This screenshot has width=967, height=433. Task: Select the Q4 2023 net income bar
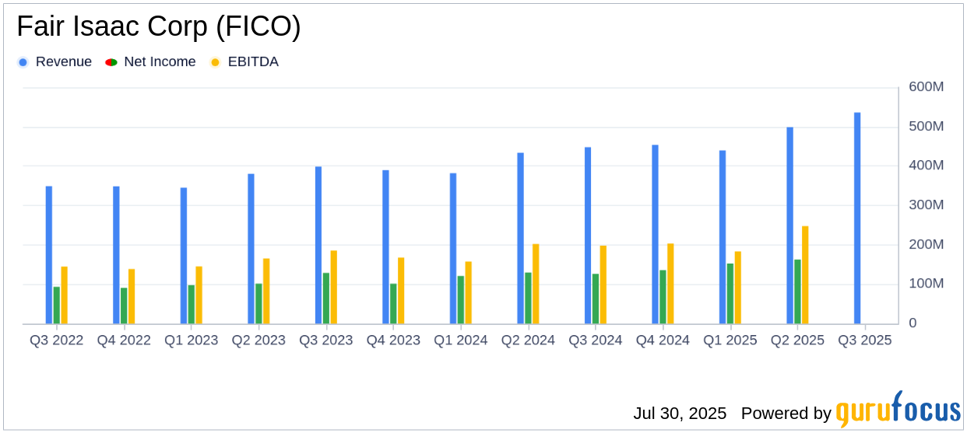[x=393, y=303]
